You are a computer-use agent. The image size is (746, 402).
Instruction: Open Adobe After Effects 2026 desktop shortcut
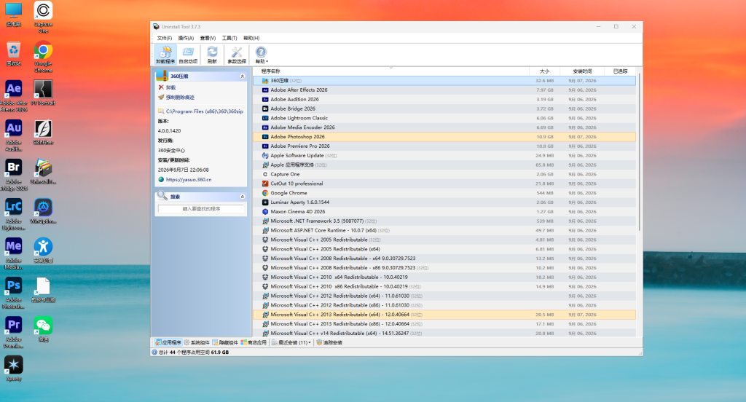pyautogui.click(x=13, y=96)
